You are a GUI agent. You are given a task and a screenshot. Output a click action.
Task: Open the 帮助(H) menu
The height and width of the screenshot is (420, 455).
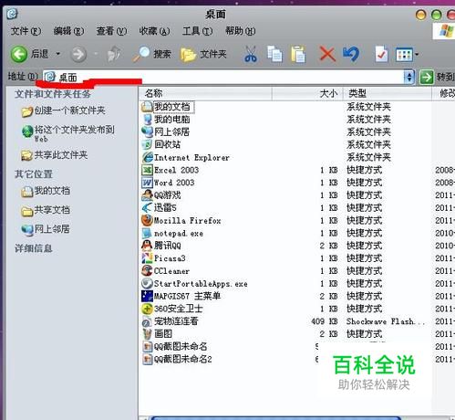(240, 31)
